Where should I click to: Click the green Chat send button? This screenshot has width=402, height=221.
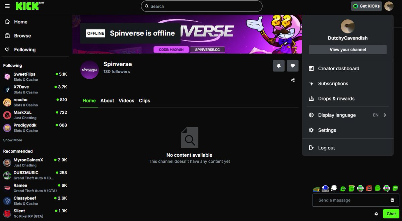pos(391,214)
